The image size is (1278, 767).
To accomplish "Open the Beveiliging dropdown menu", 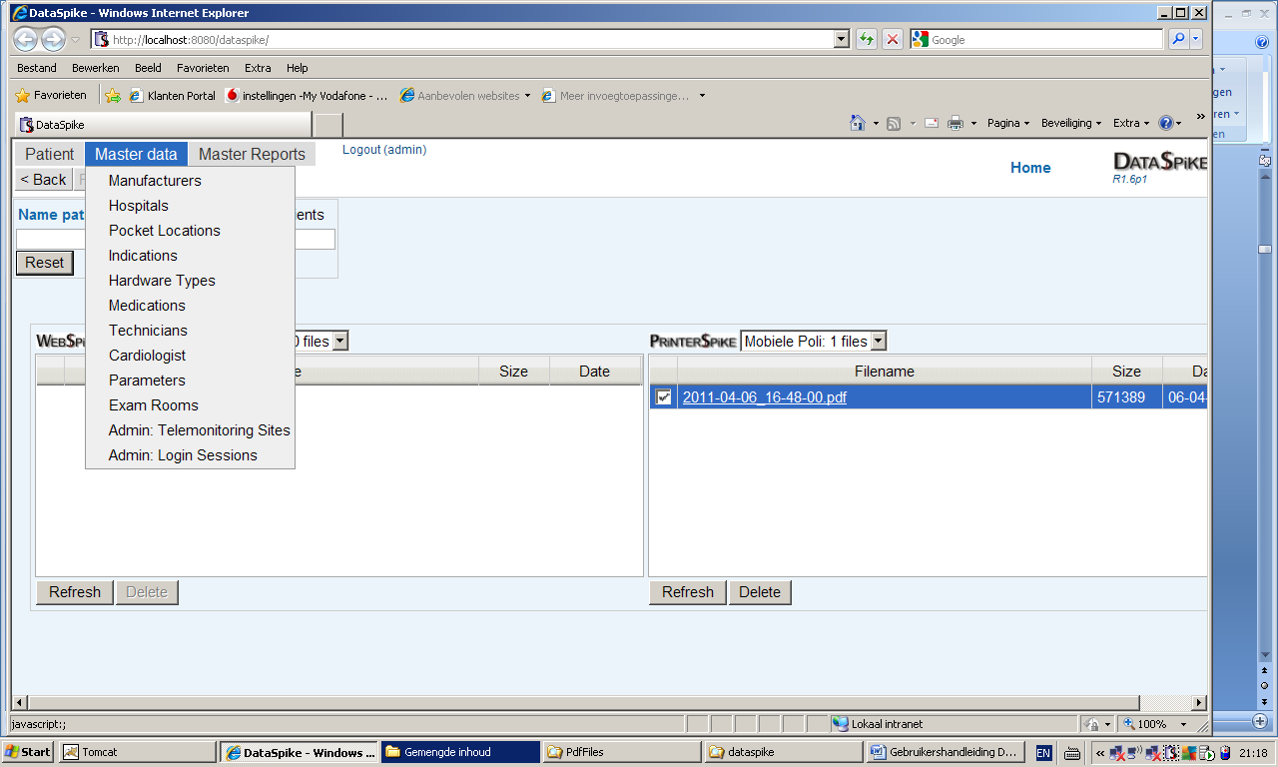I will click(x=1071, y=123).
